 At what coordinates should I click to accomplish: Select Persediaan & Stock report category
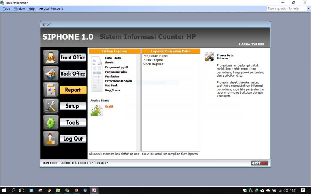click(x=118, y=81)
